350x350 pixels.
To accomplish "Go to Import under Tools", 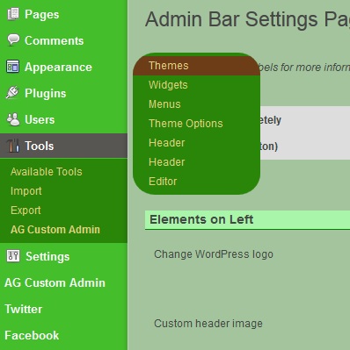I will click(26, 191).
